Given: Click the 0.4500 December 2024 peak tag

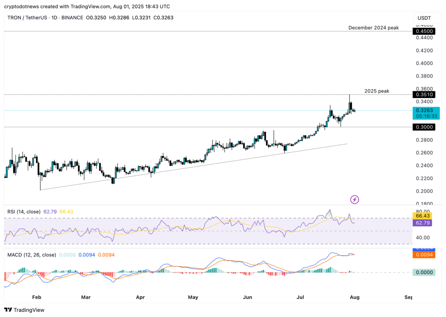Looking at the screenshot, I should tap(424, 31).
